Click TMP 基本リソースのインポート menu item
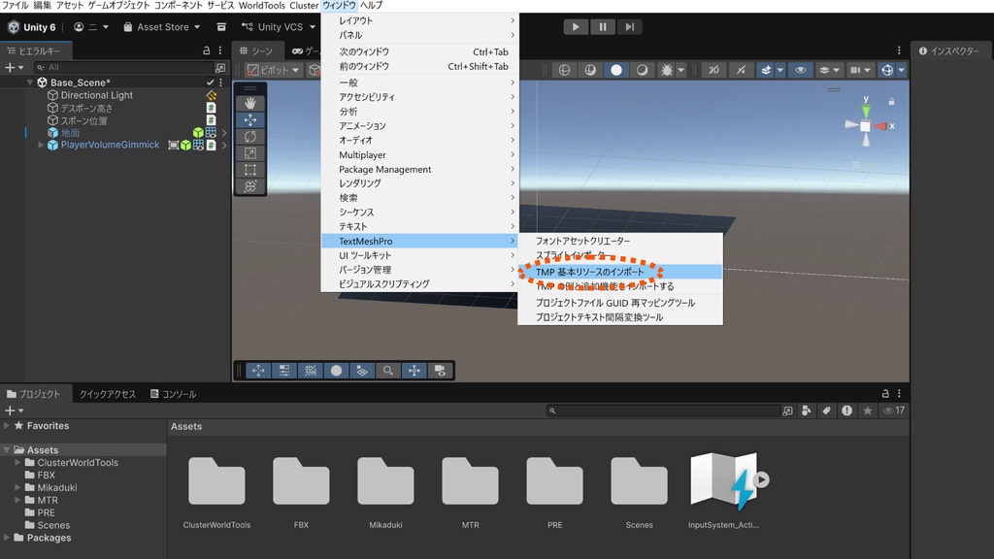The width and height of the screenshot is (994, 559). click(x=620, y=272)
